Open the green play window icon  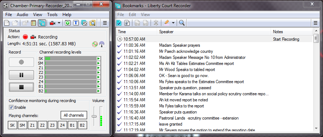(x=67, y=23)
